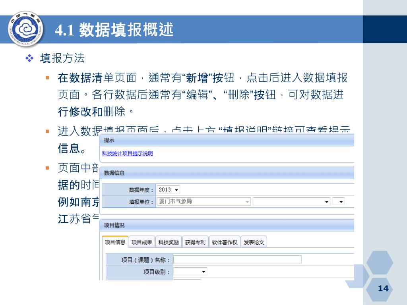Viewport: 407px width, 305px height.
Task: Open the 数据年度 2013 dropdown
Action: (168, 189)
